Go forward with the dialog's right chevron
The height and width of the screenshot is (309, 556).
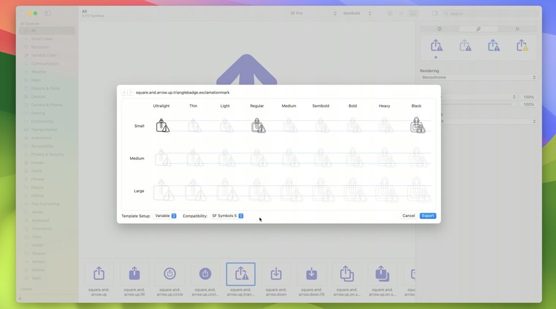130,93
